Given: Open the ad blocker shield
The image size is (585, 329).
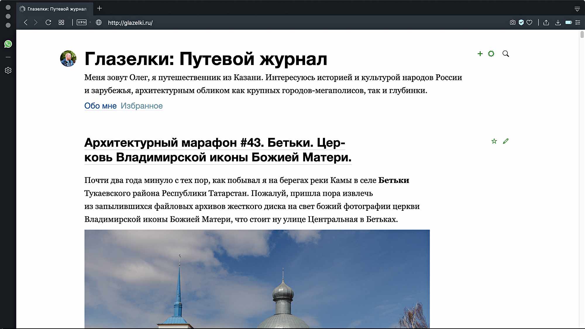Looking at the screenshot, I should pos(521,23).
